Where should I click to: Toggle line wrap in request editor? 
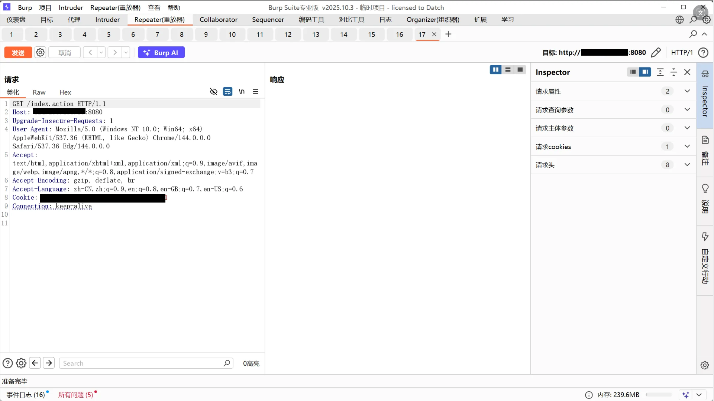[227, 92]
